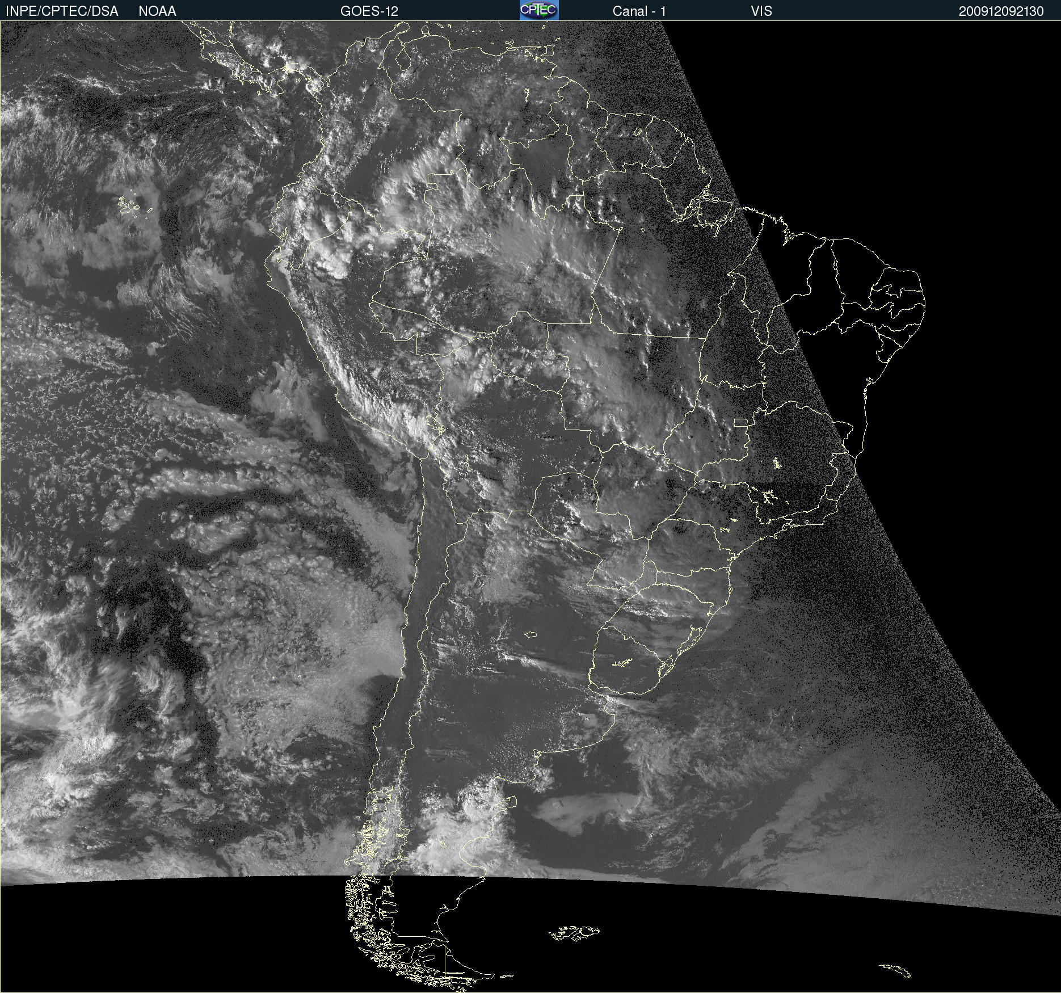The height and width of the screenshot is (993, 1061).
Task: Click the VIS channel label
Action: click(x=761, y=11)
